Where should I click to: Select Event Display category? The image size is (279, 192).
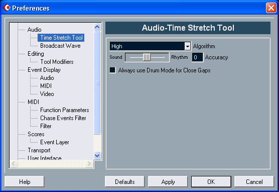[x=44, y=70]
